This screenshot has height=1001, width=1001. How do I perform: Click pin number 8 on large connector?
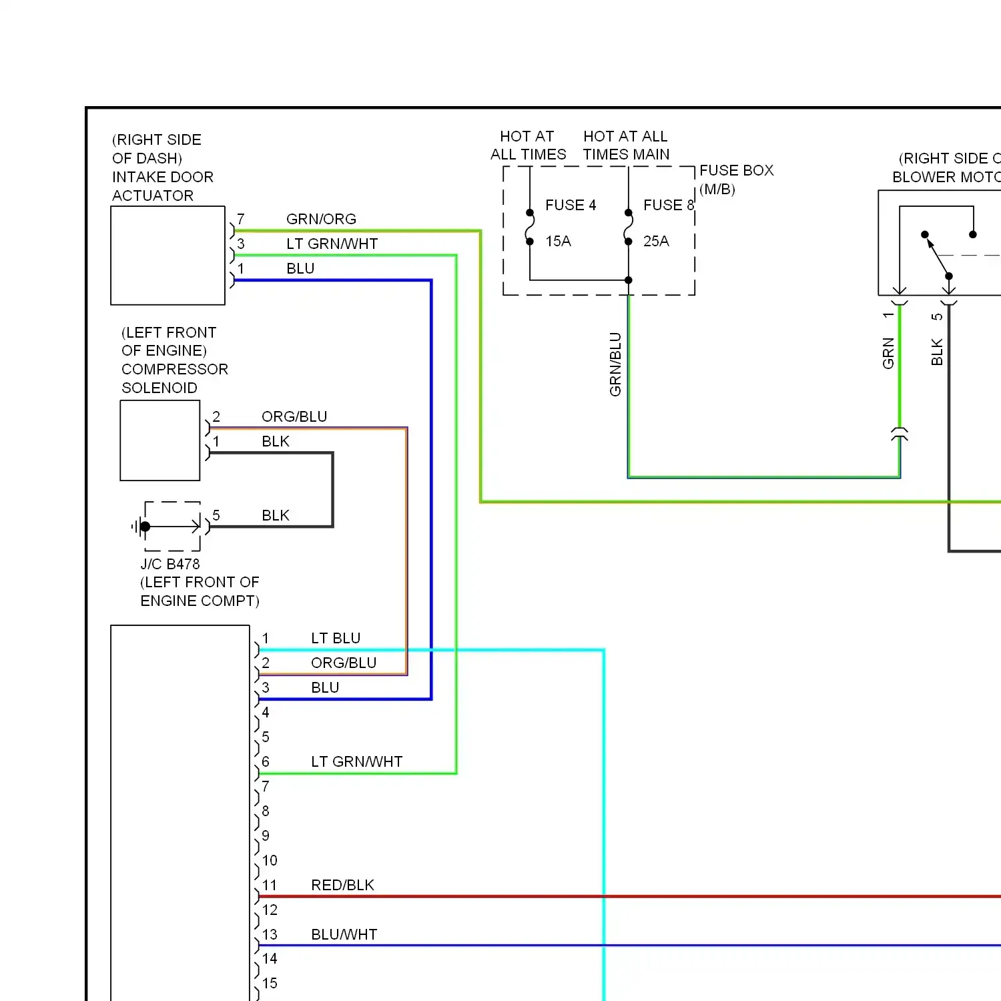pyautogui.click(x=266, y=811)
